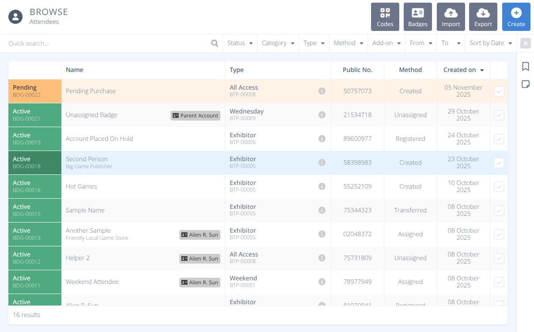The width and height of the screenshot is (534, 332).
Task: Expand the Sort by Date dropdown
Action: point(490,43)
